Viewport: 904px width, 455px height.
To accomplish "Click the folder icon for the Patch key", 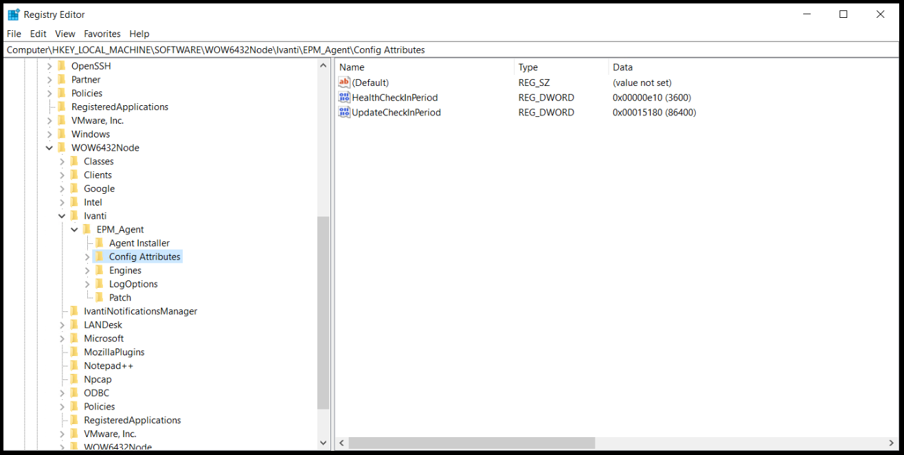I will pyautogui.click(x=98, y=297).
